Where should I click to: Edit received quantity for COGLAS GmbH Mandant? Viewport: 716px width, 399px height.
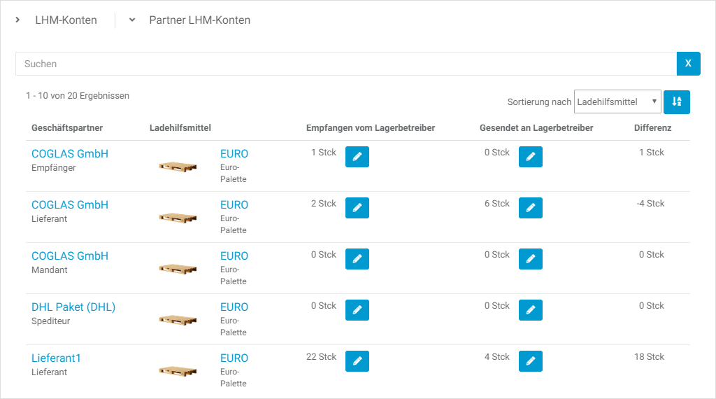pyautogui.click(x=357, y=259)
